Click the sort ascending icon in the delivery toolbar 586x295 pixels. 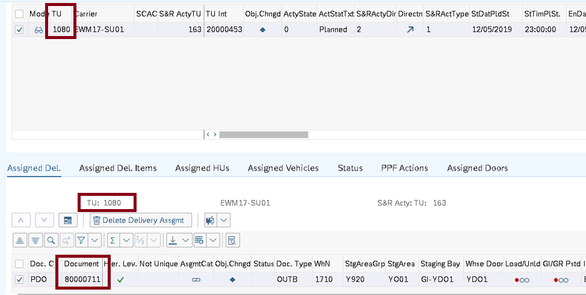[x=20, y=240]
